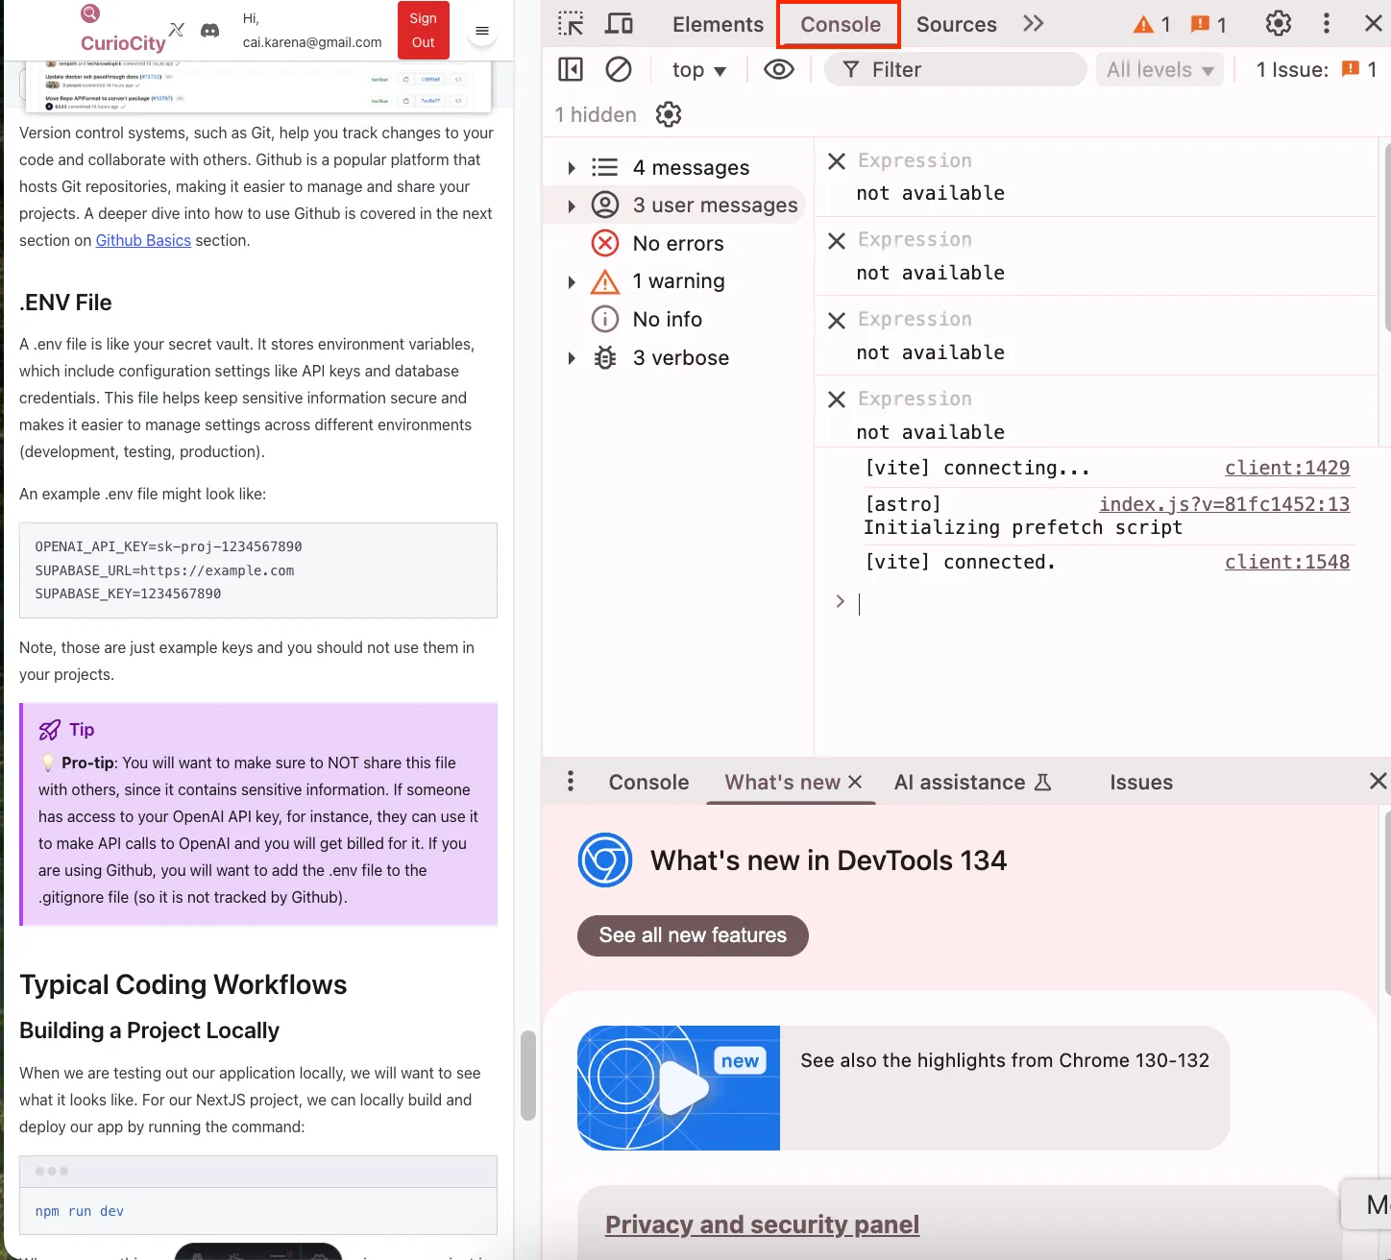
Task: Open DevTools settings gear icon
Action: coord(1278,24)
